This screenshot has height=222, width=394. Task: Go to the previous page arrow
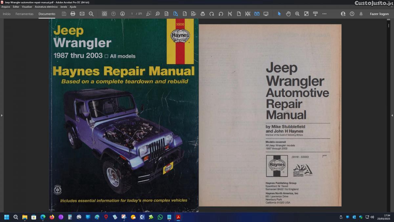click(x=114, y=14)
